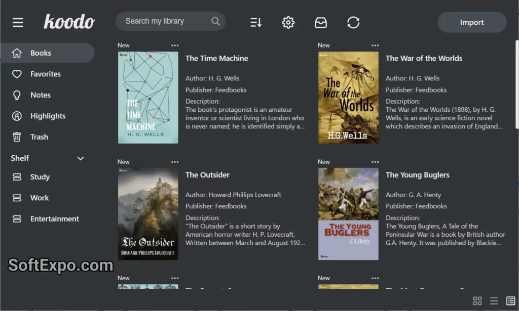
Task: Click the Trash bin icon in the sidebar
Action: [x=17, y=137]
